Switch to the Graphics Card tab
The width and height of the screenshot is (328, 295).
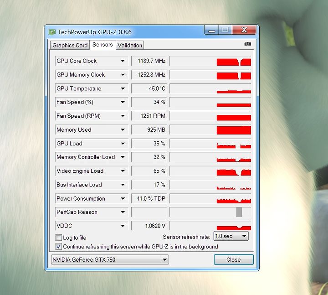(x=70, y=45)
